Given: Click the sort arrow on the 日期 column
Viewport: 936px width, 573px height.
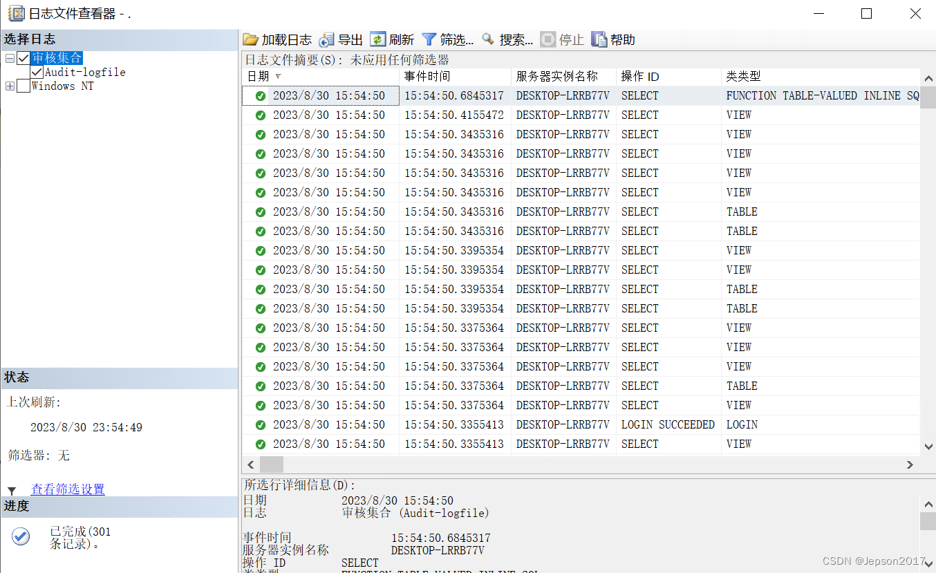Looking at the screenshot, I should 279,77.
